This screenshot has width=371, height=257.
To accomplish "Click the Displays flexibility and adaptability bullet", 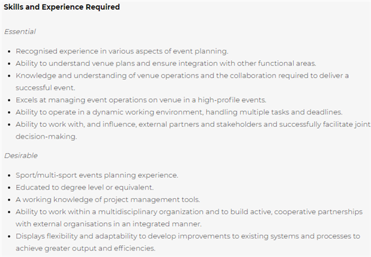I will coord(188,236).
